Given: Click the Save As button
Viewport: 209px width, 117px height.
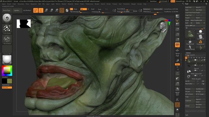Looking at the screenshot, I should click(x=200, y=7).
